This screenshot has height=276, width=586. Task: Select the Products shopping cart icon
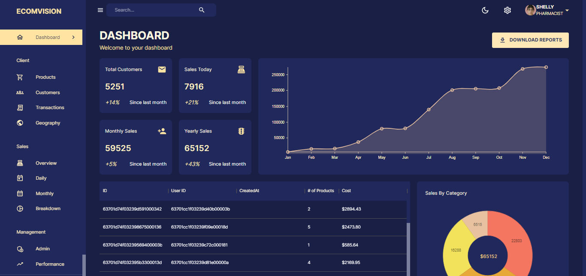coord(20,77)
